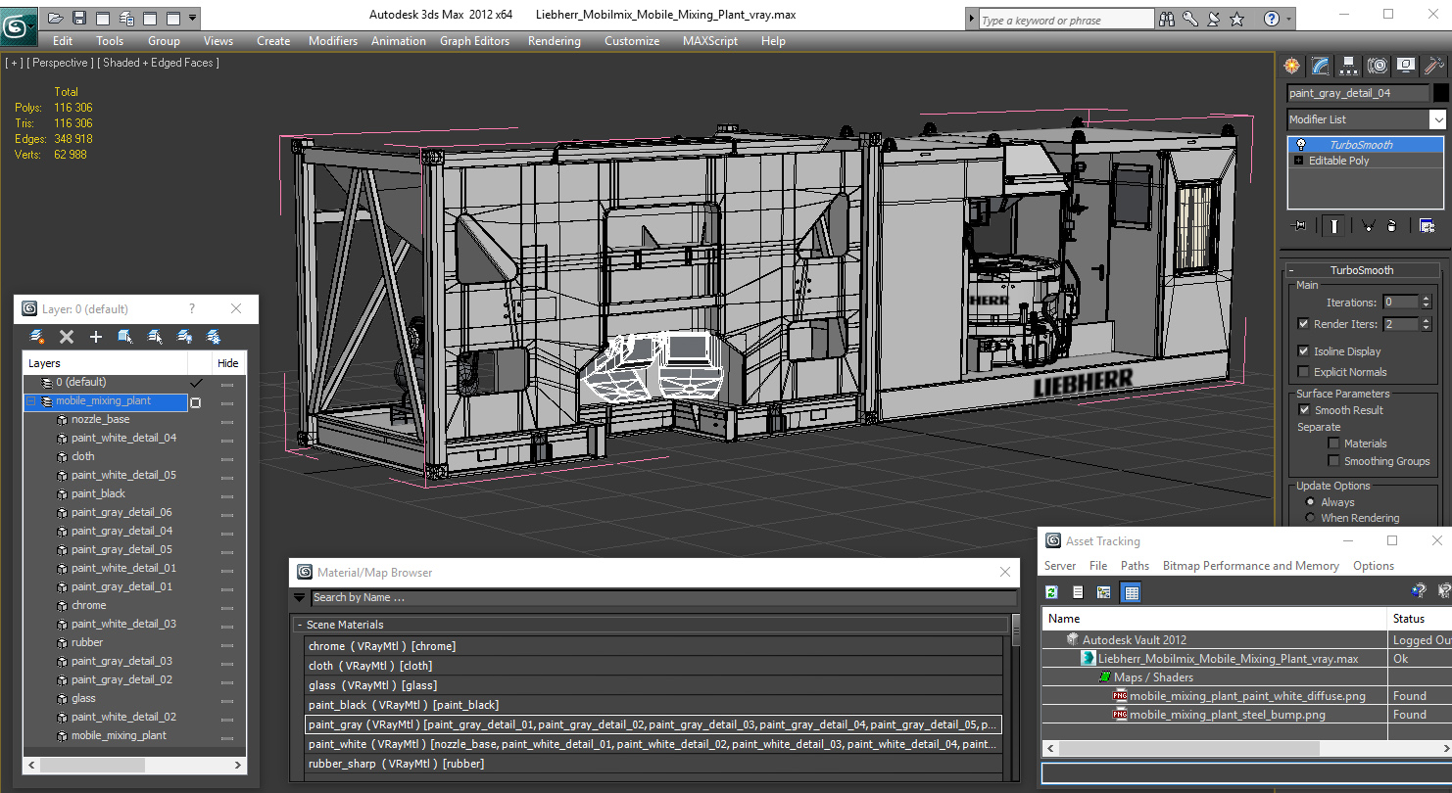Click Create New Layer icon in Layer dialog

(x=37, y=337)
